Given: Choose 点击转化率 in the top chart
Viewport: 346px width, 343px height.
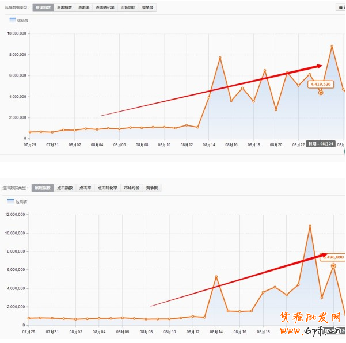Looking at the screenshot, I should click(x=105, y=7).
